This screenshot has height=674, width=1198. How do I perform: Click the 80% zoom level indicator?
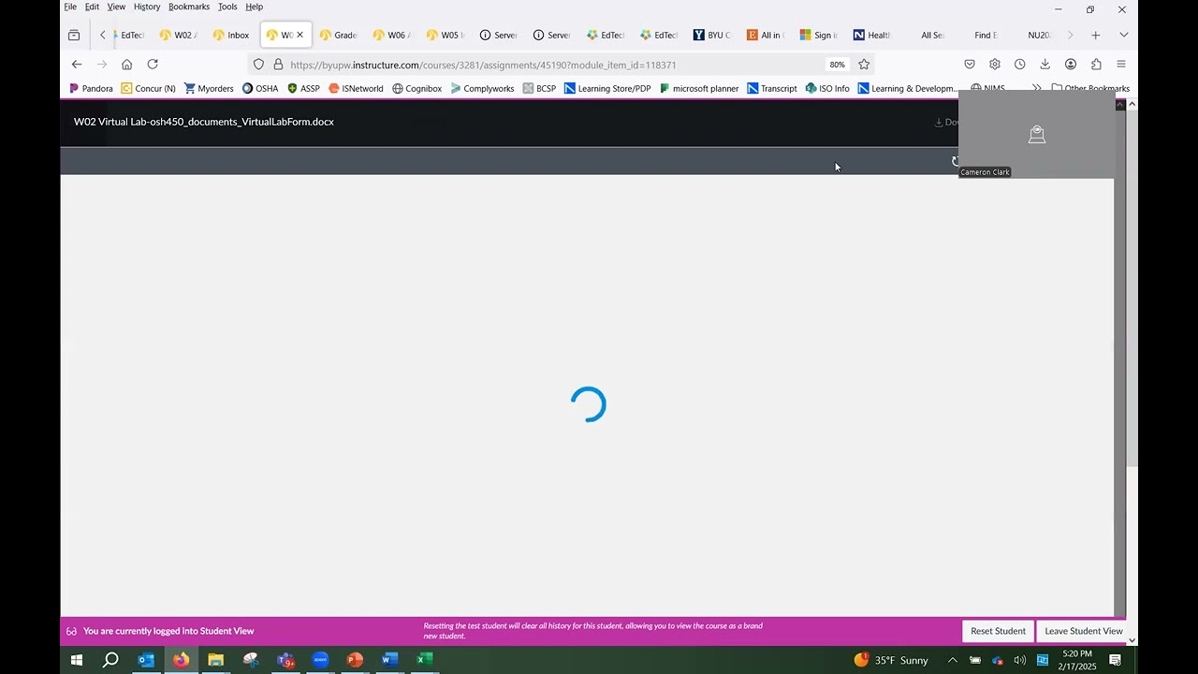click(837, 65)
